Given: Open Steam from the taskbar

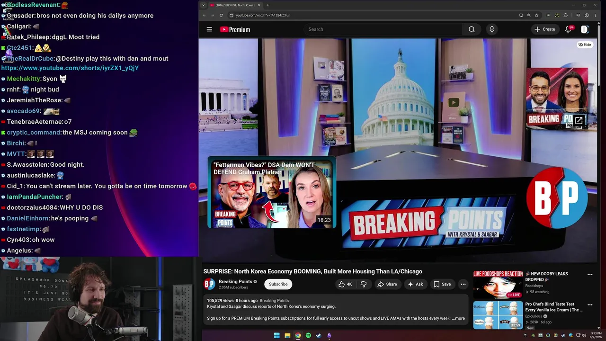Looking at the screenshot, I should tap(319, 335).
